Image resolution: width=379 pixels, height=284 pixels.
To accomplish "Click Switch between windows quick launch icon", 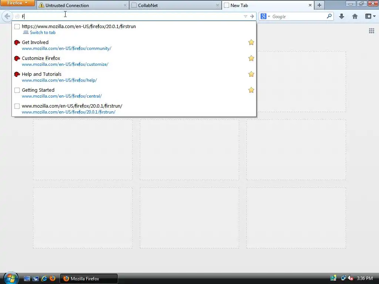I will pyautogui.click(x=35, y=279).
